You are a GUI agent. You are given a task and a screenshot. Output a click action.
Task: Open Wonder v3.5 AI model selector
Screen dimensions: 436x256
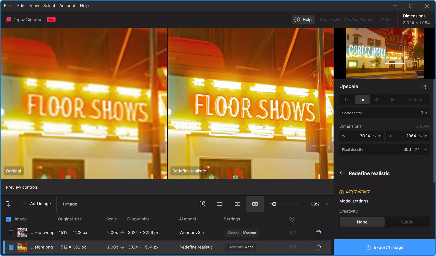tap(192, 233)
